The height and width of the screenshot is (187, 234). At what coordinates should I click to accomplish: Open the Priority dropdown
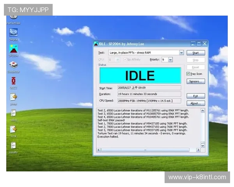(x=170, y=60)
